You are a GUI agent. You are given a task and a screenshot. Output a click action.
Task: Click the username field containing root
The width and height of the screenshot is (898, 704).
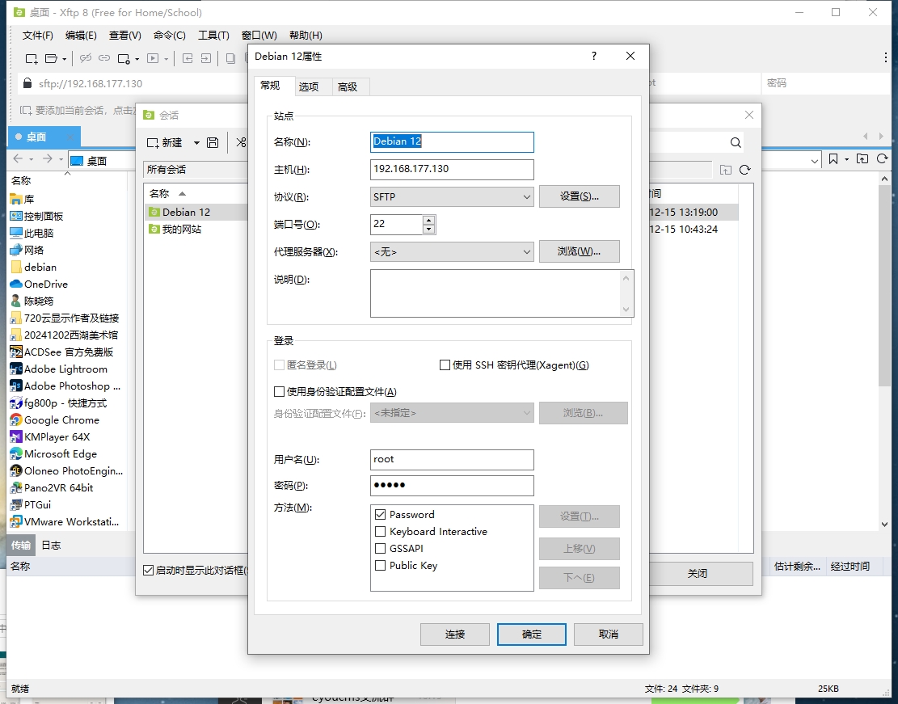pos(452,459)
